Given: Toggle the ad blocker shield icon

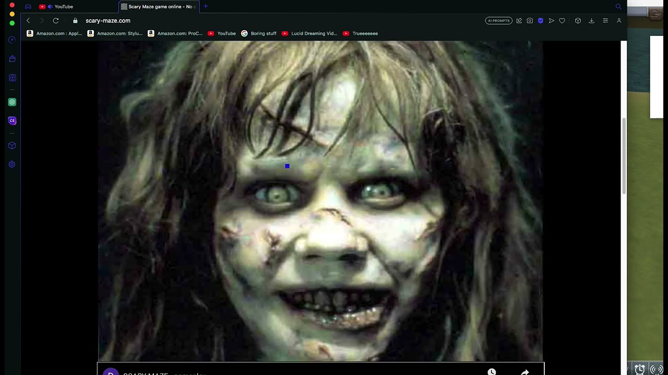Looking at the screenshot, I should pyautogui.click(x=541, y=21).
